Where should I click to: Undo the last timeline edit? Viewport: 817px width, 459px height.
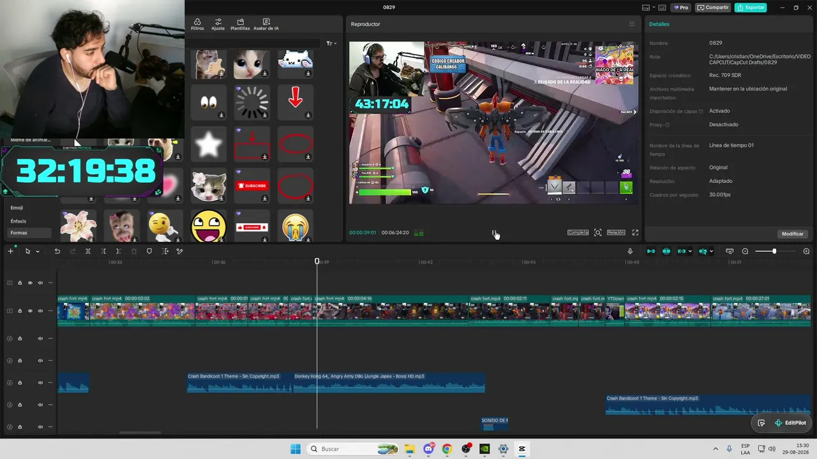(57, 251)
